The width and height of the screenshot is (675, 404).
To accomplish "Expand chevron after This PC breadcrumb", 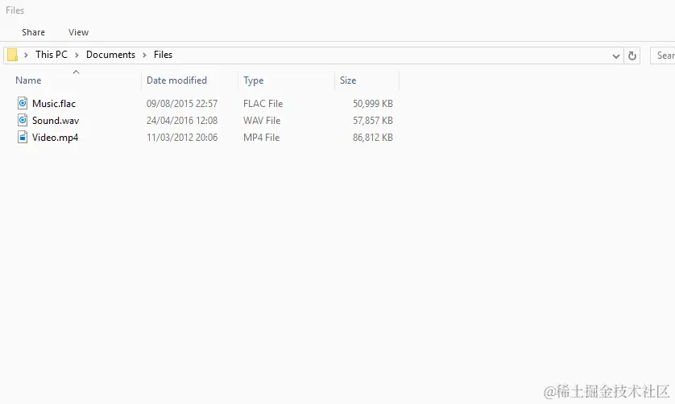I will click(77, 55).
